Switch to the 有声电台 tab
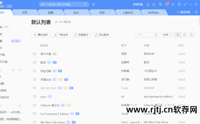The width and height of the screenshot is (200, 124). [x=154, y=12]
